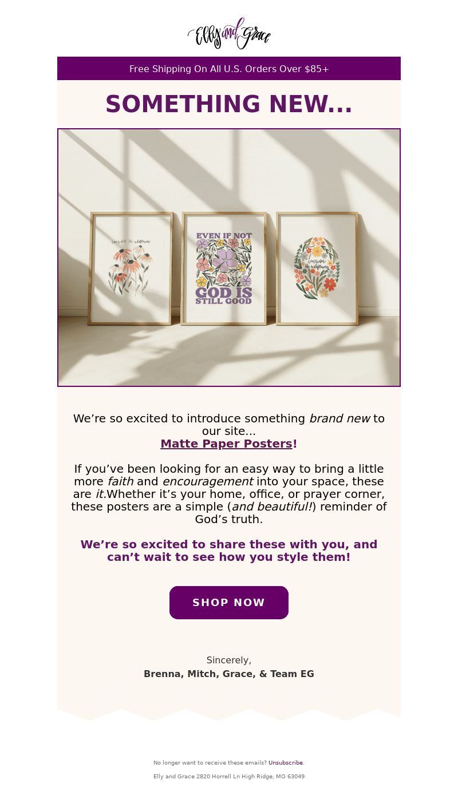
Task: Click "No longer want to receive these emails?" text
Action: [210, 763]
